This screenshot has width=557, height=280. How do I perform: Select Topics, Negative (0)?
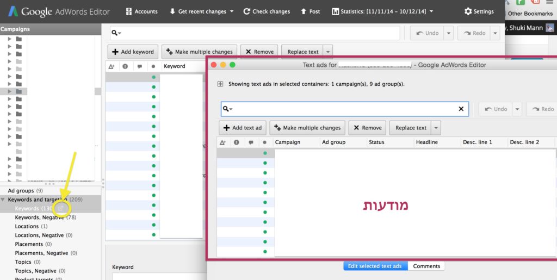40,271
